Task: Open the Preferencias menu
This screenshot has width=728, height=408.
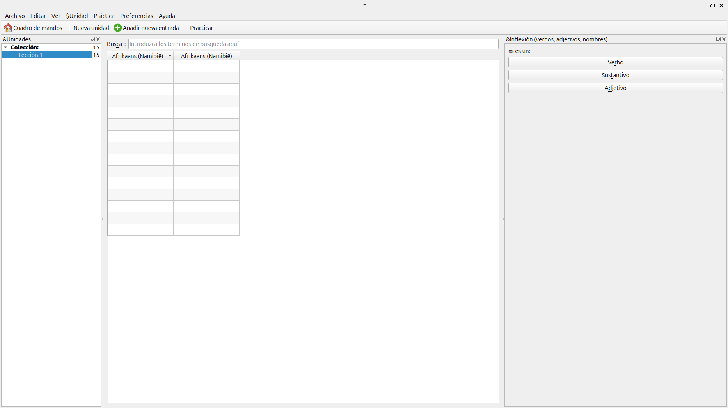Action: pos(137,16)
